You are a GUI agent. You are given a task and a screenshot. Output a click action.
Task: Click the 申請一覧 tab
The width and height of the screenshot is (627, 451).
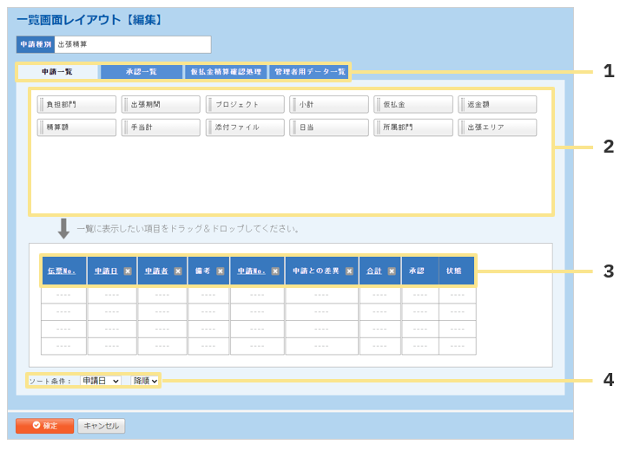[x=57, y=72]
